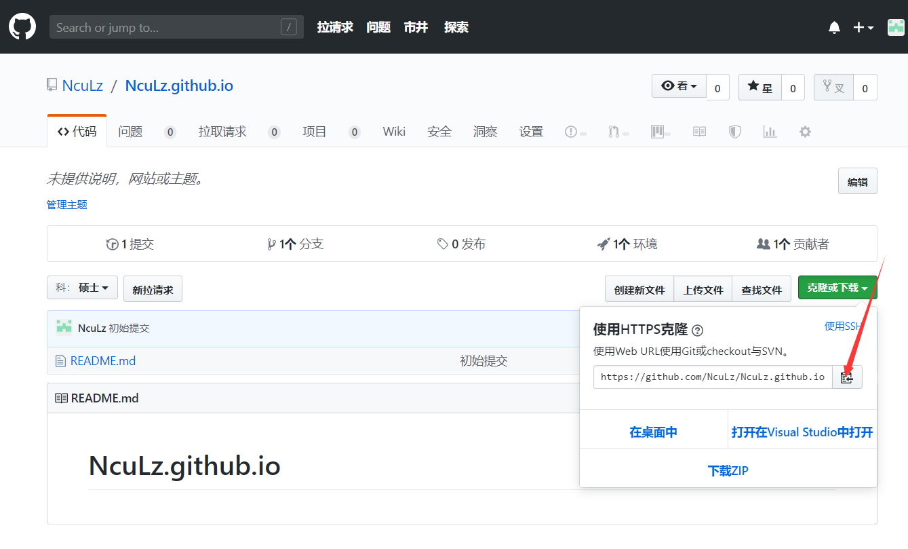This screenshot has width=908, height=549.
Task: Click the repository book icon before NcuLz
Action: (52, 85)
